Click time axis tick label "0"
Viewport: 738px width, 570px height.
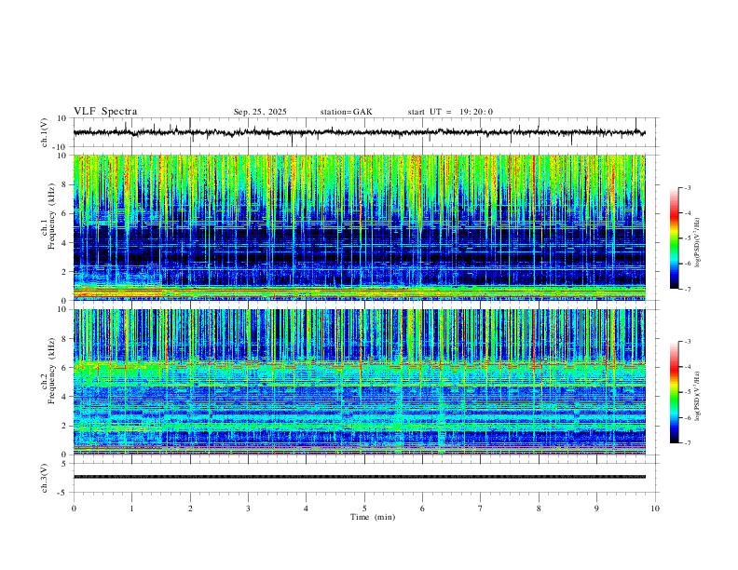(x=74, y=509)
